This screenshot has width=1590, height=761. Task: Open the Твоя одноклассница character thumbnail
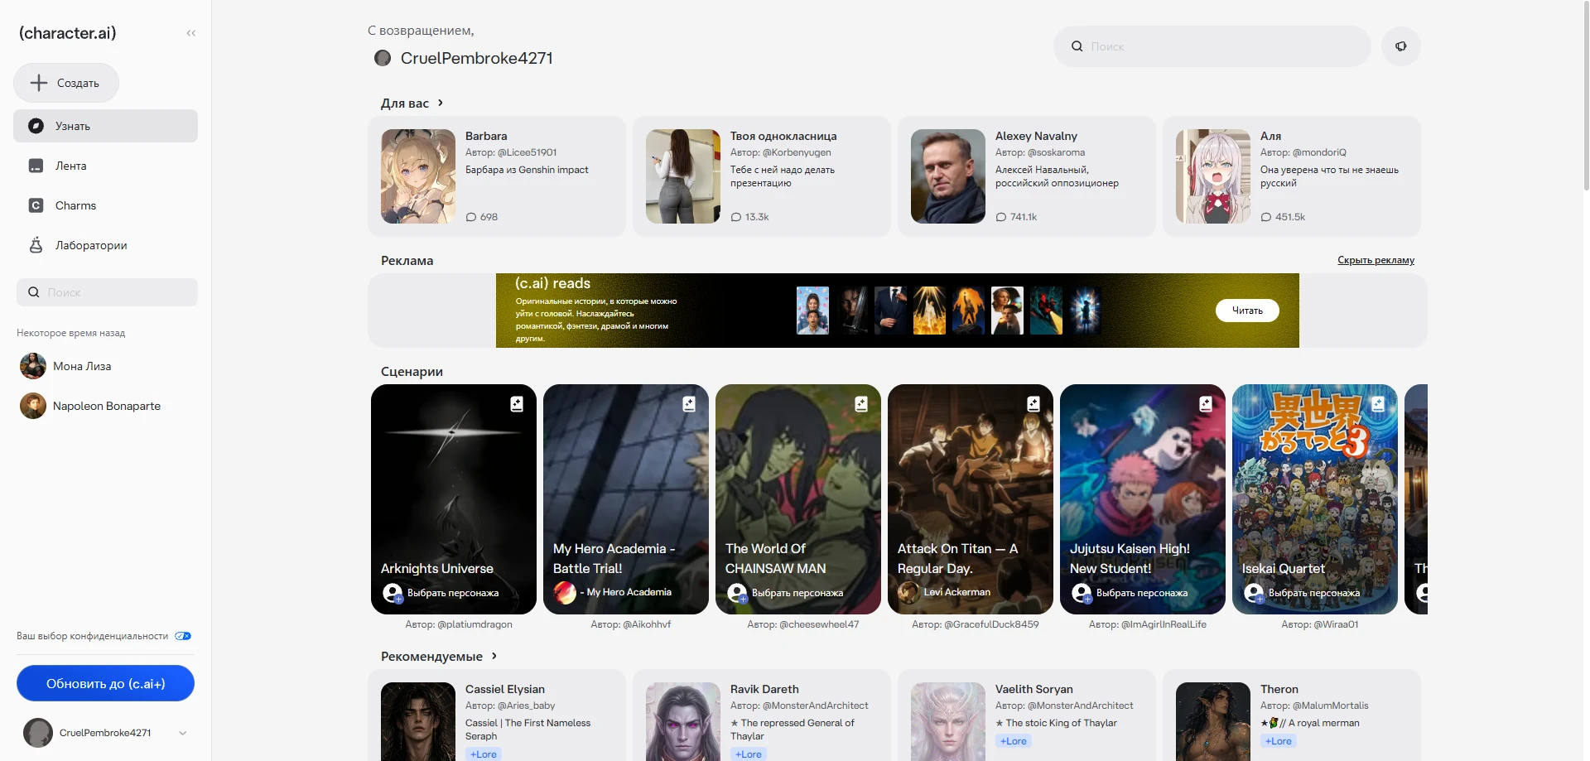coord(683,176)
